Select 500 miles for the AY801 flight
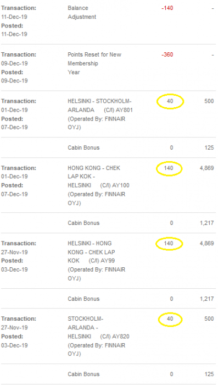218x385 pixels. (209, 101)
